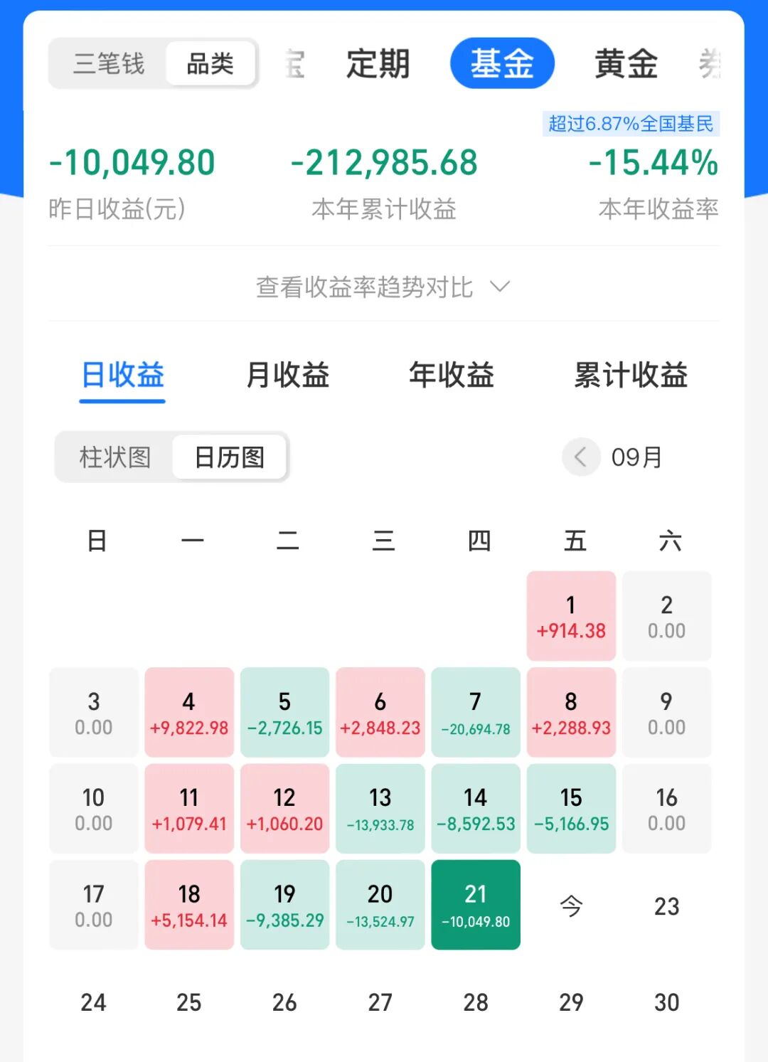Viewport: 768px width, 1062px height.
Task: Switch to 日收益 tab
Action: 122,376
